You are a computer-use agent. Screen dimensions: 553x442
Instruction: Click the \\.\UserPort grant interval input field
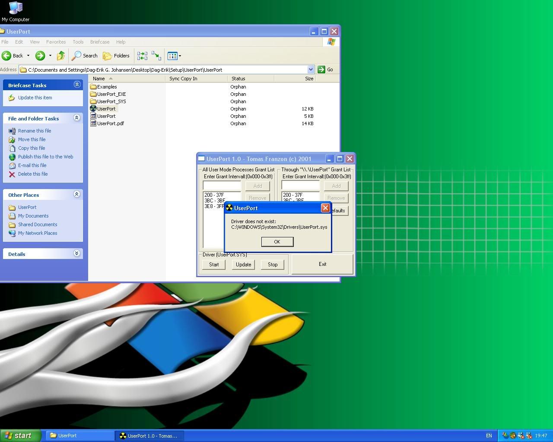[x=301, y=186]
